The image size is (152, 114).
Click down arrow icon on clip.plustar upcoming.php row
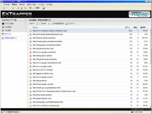point(30,59)
